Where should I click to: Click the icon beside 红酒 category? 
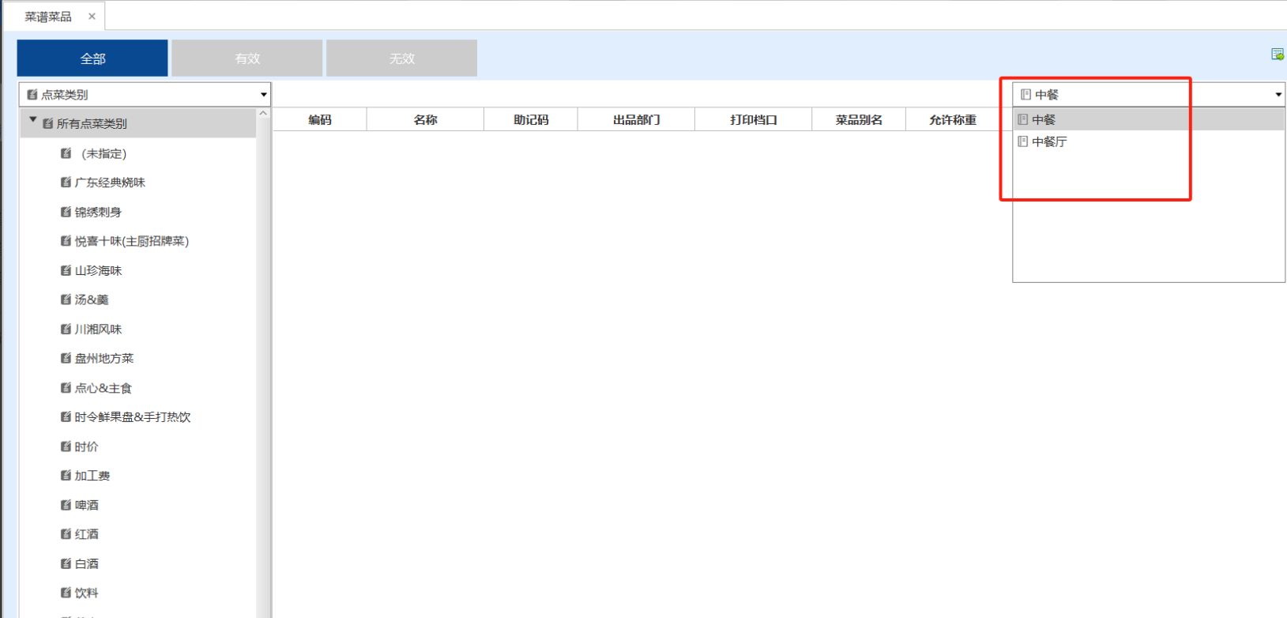click(x=66, y=534)
